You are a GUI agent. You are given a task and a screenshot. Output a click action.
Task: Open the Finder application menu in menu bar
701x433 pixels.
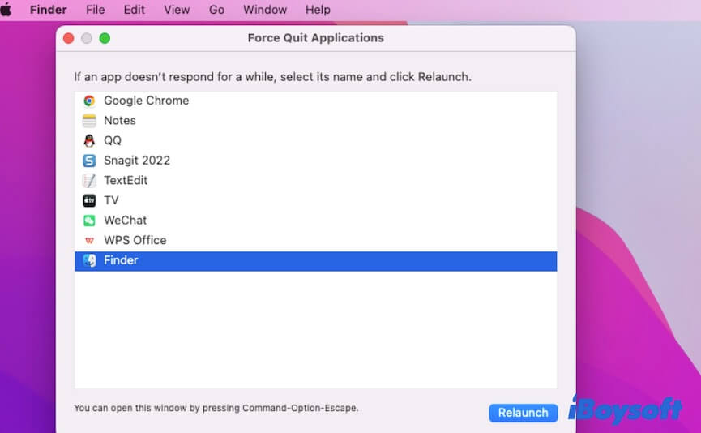click(x=49, y=10)
